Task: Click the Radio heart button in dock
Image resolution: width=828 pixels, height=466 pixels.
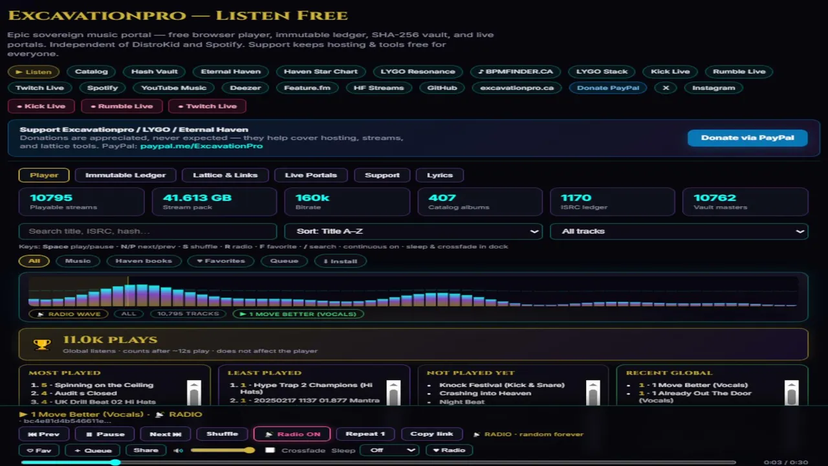Action: (x=449, y=450)
